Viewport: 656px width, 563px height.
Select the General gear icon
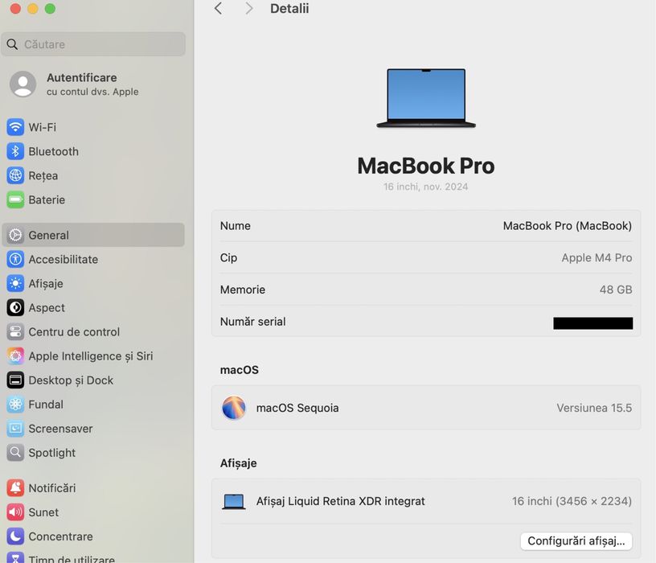pyautogui.click(x=15, y=235)
